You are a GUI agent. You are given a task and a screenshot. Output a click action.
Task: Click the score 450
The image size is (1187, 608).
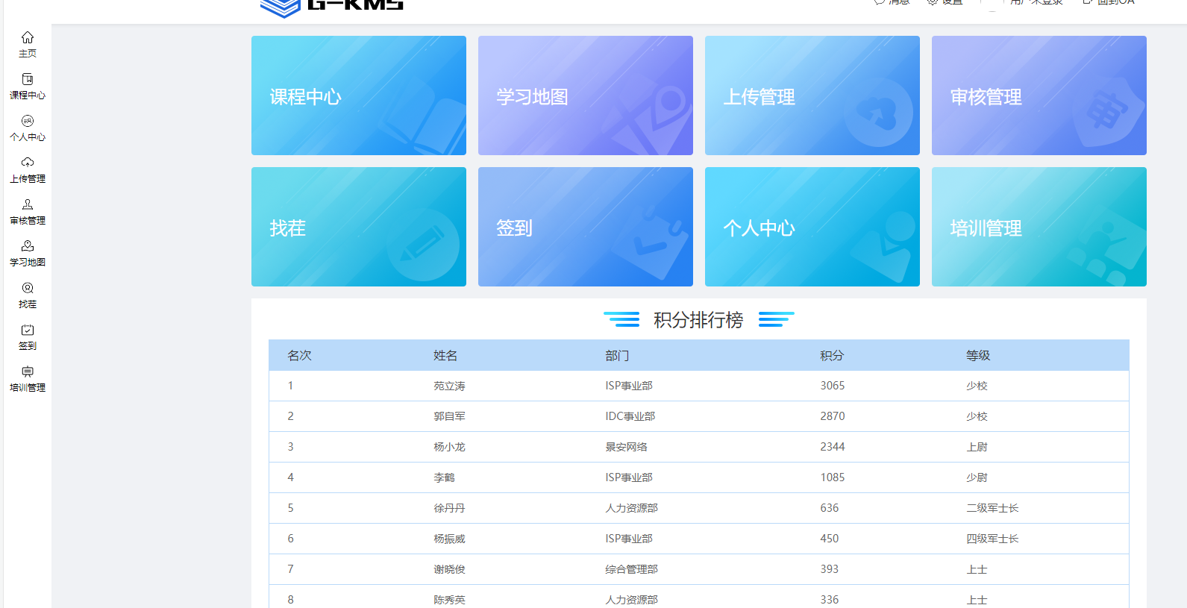830,539
